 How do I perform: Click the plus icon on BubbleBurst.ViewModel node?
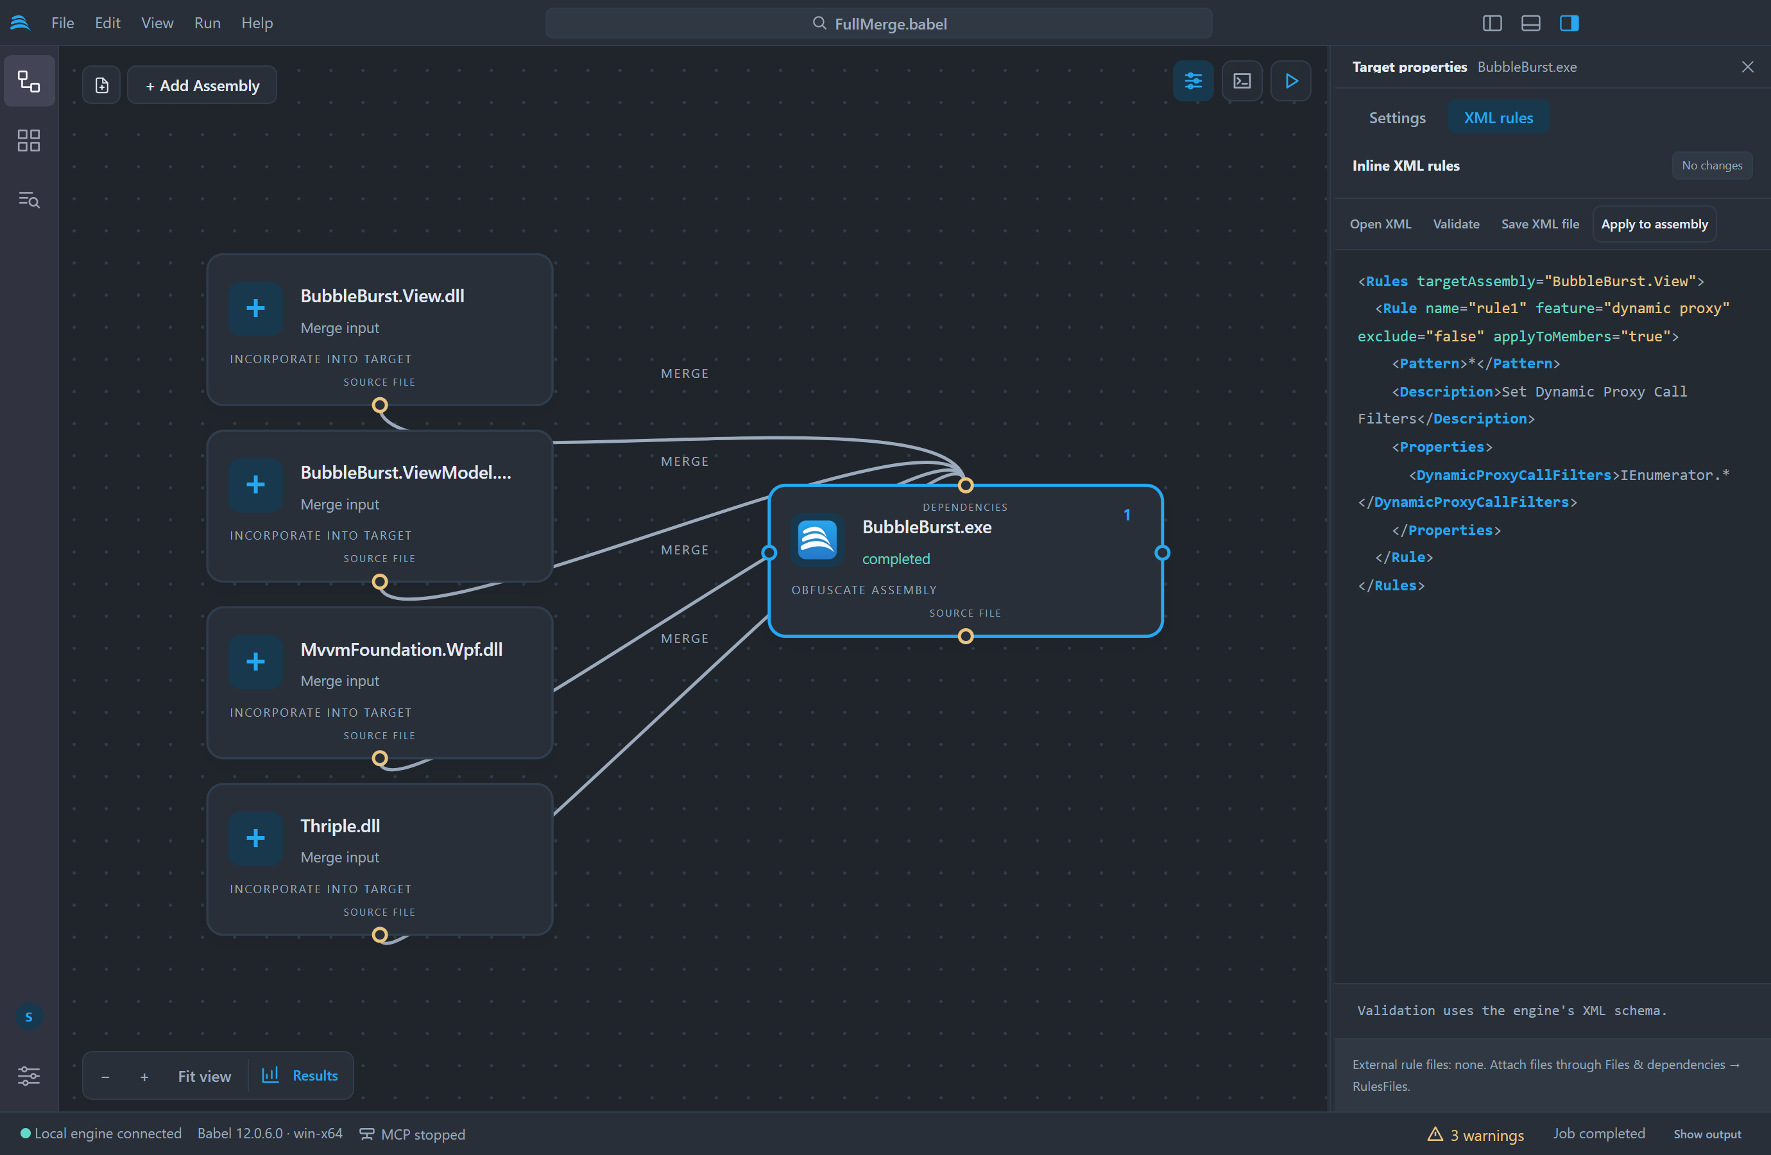(x=255, y=484)
